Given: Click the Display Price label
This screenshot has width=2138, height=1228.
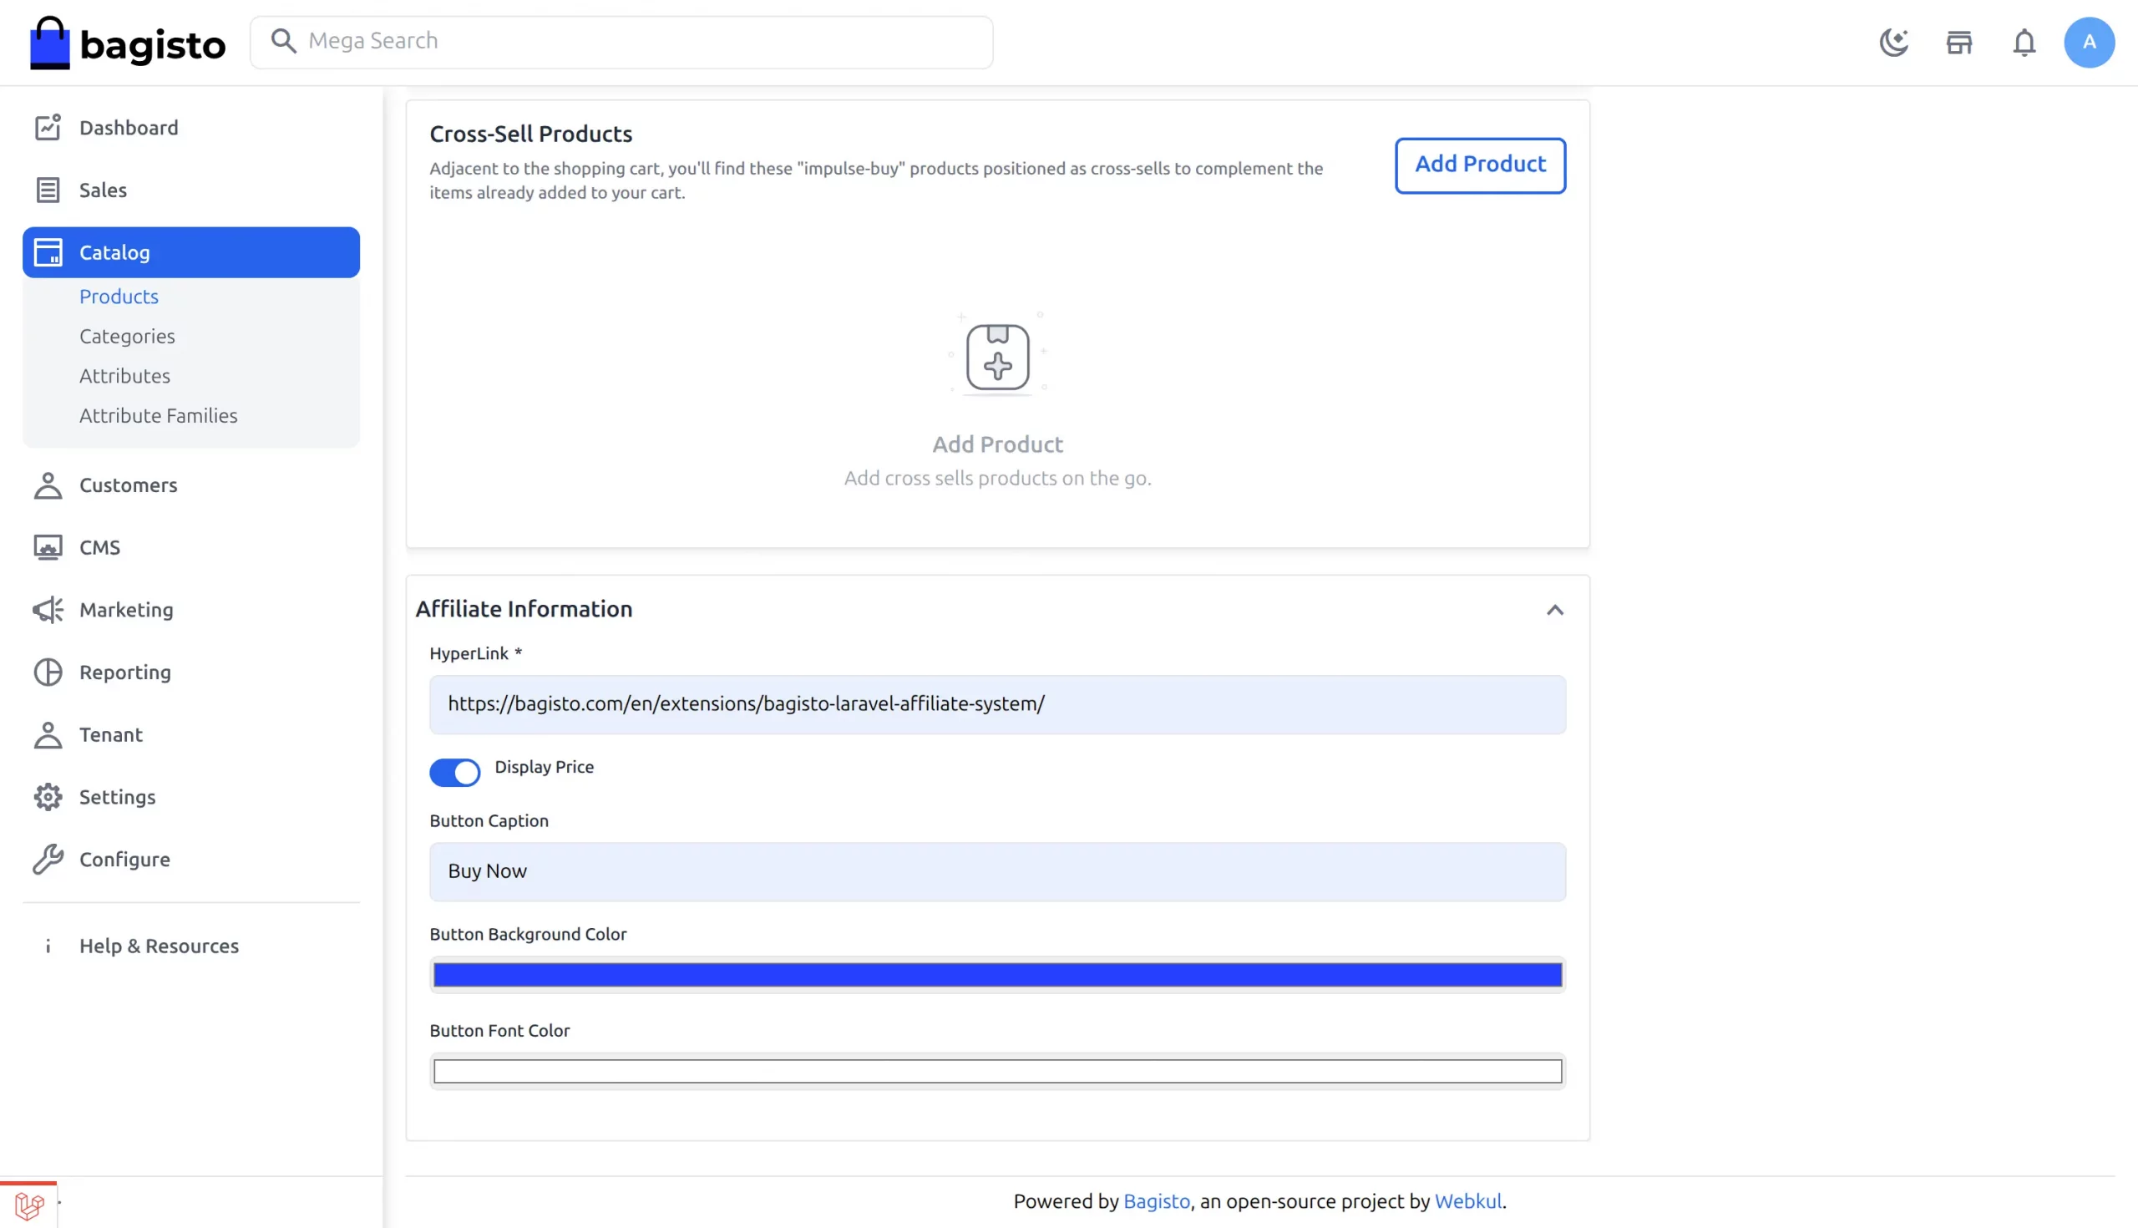Looking at the screenshot, I should pyautogui.click(x=544, y=767).
